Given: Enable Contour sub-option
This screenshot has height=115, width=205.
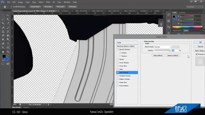Looking at the screenshot, I should click(120, 53).
